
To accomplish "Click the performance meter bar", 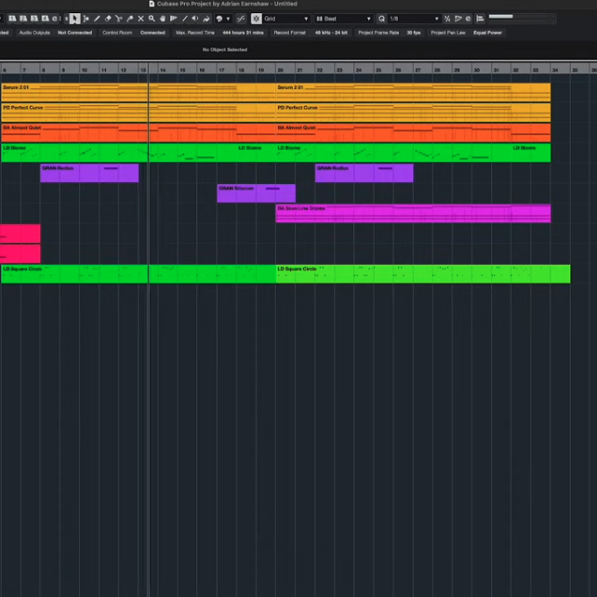I will tap(519, 17).
